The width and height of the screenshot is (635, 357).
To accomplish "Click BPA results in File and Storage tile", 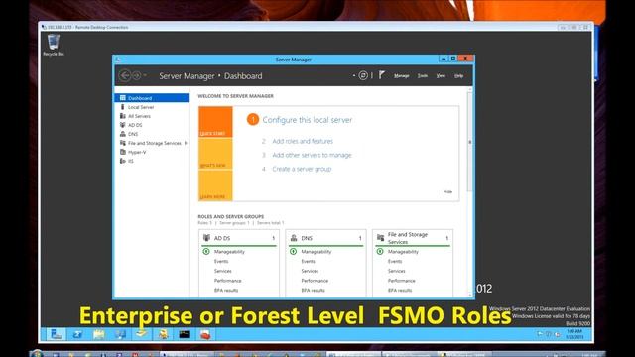I will 400,291.
